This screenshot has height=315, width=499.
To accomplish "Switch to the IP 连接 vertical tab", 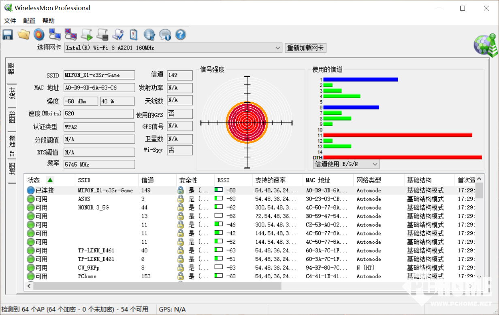I will [x=12, y=146].
